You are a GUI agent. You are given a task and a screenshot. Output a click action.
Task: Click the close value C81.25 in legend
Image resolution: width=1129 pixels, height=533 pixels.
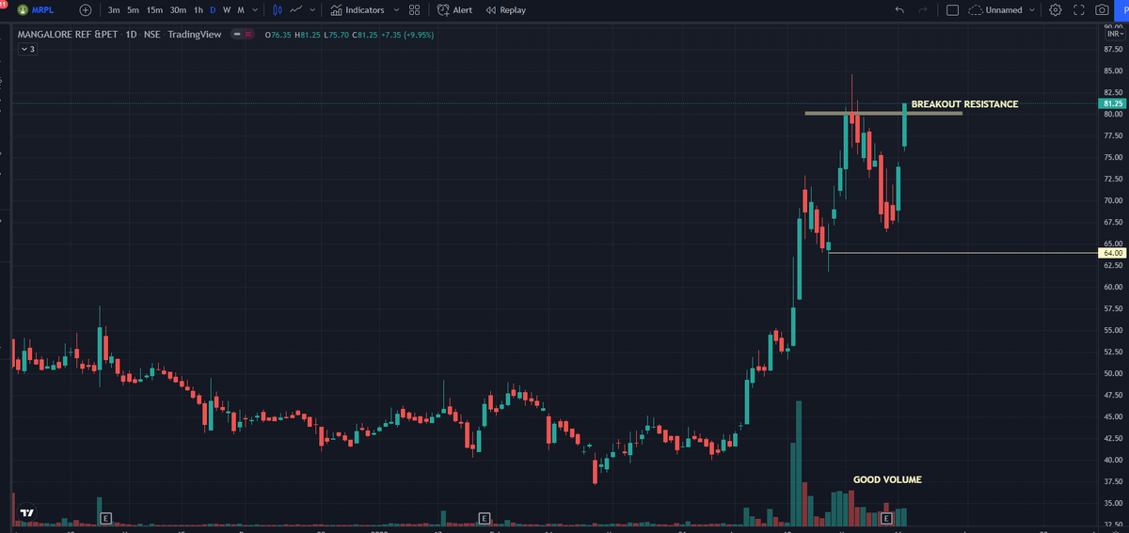(x=365, y=35)
